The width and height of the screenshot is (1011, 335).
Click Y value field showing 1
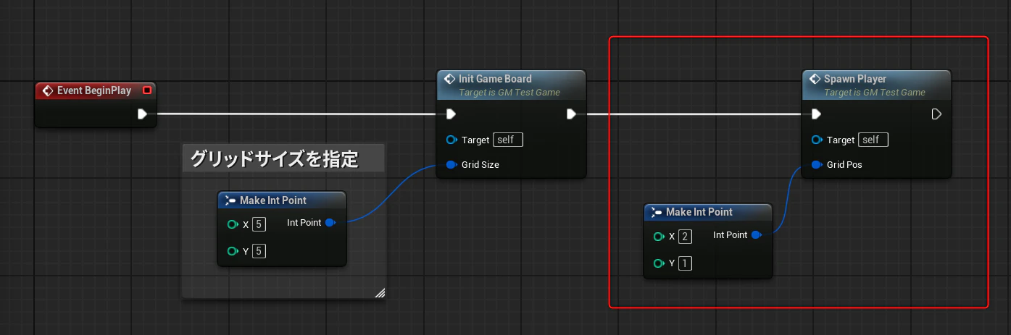[x=685, y=263]
